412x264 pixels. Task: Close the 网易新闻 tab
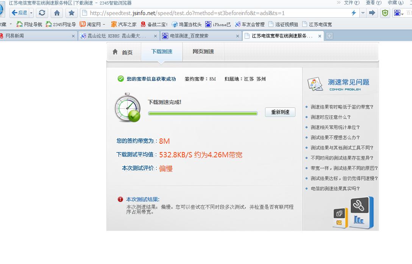click(x=73, y=36)
